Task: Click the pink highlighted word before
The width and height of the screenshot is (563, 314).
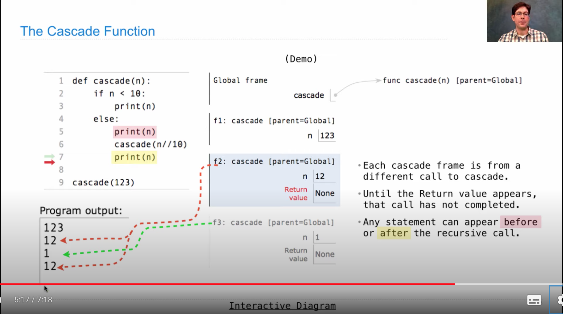Action: pos(521,222)
